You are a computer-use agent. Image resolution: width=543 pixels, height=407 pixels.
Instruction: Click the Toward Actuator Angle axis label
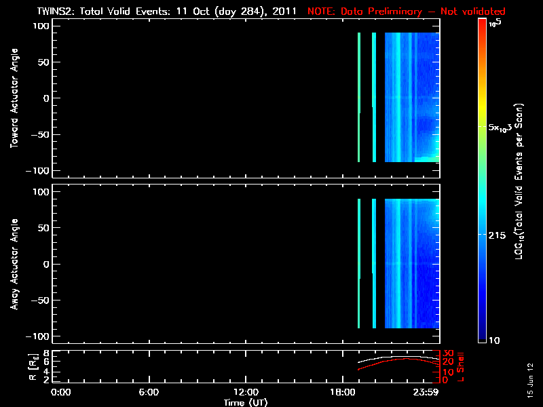click(14, 100)
